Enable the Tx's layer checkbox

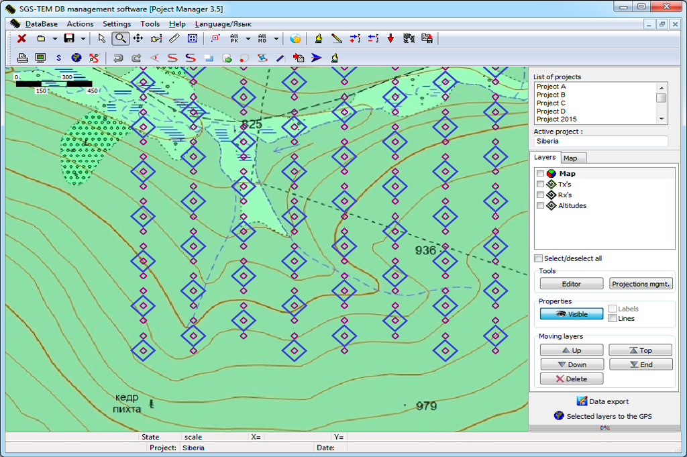(540, 184)
